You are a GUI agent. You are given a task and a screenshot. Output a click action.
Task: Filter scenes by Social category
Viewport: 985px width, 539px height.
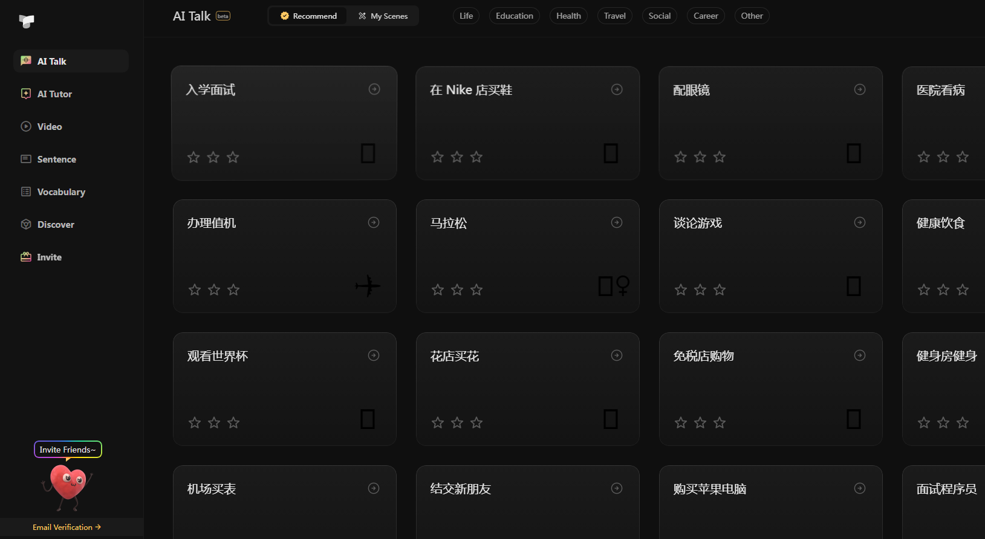(x=660, y=16)
